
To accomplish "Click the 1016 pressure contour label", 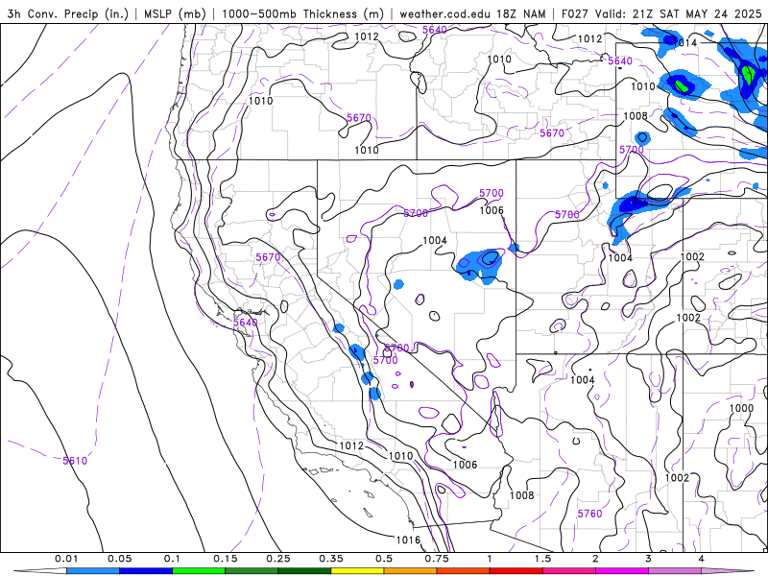I will pyautogui.click(x=408, y=540).
